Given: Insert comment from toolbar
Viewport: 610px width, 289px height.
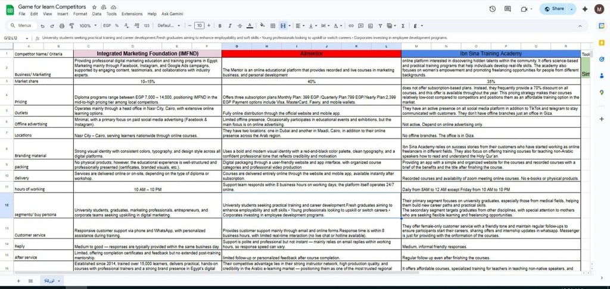Looking at the screenshot, I should pyautogui.click(x=360, y=26).
